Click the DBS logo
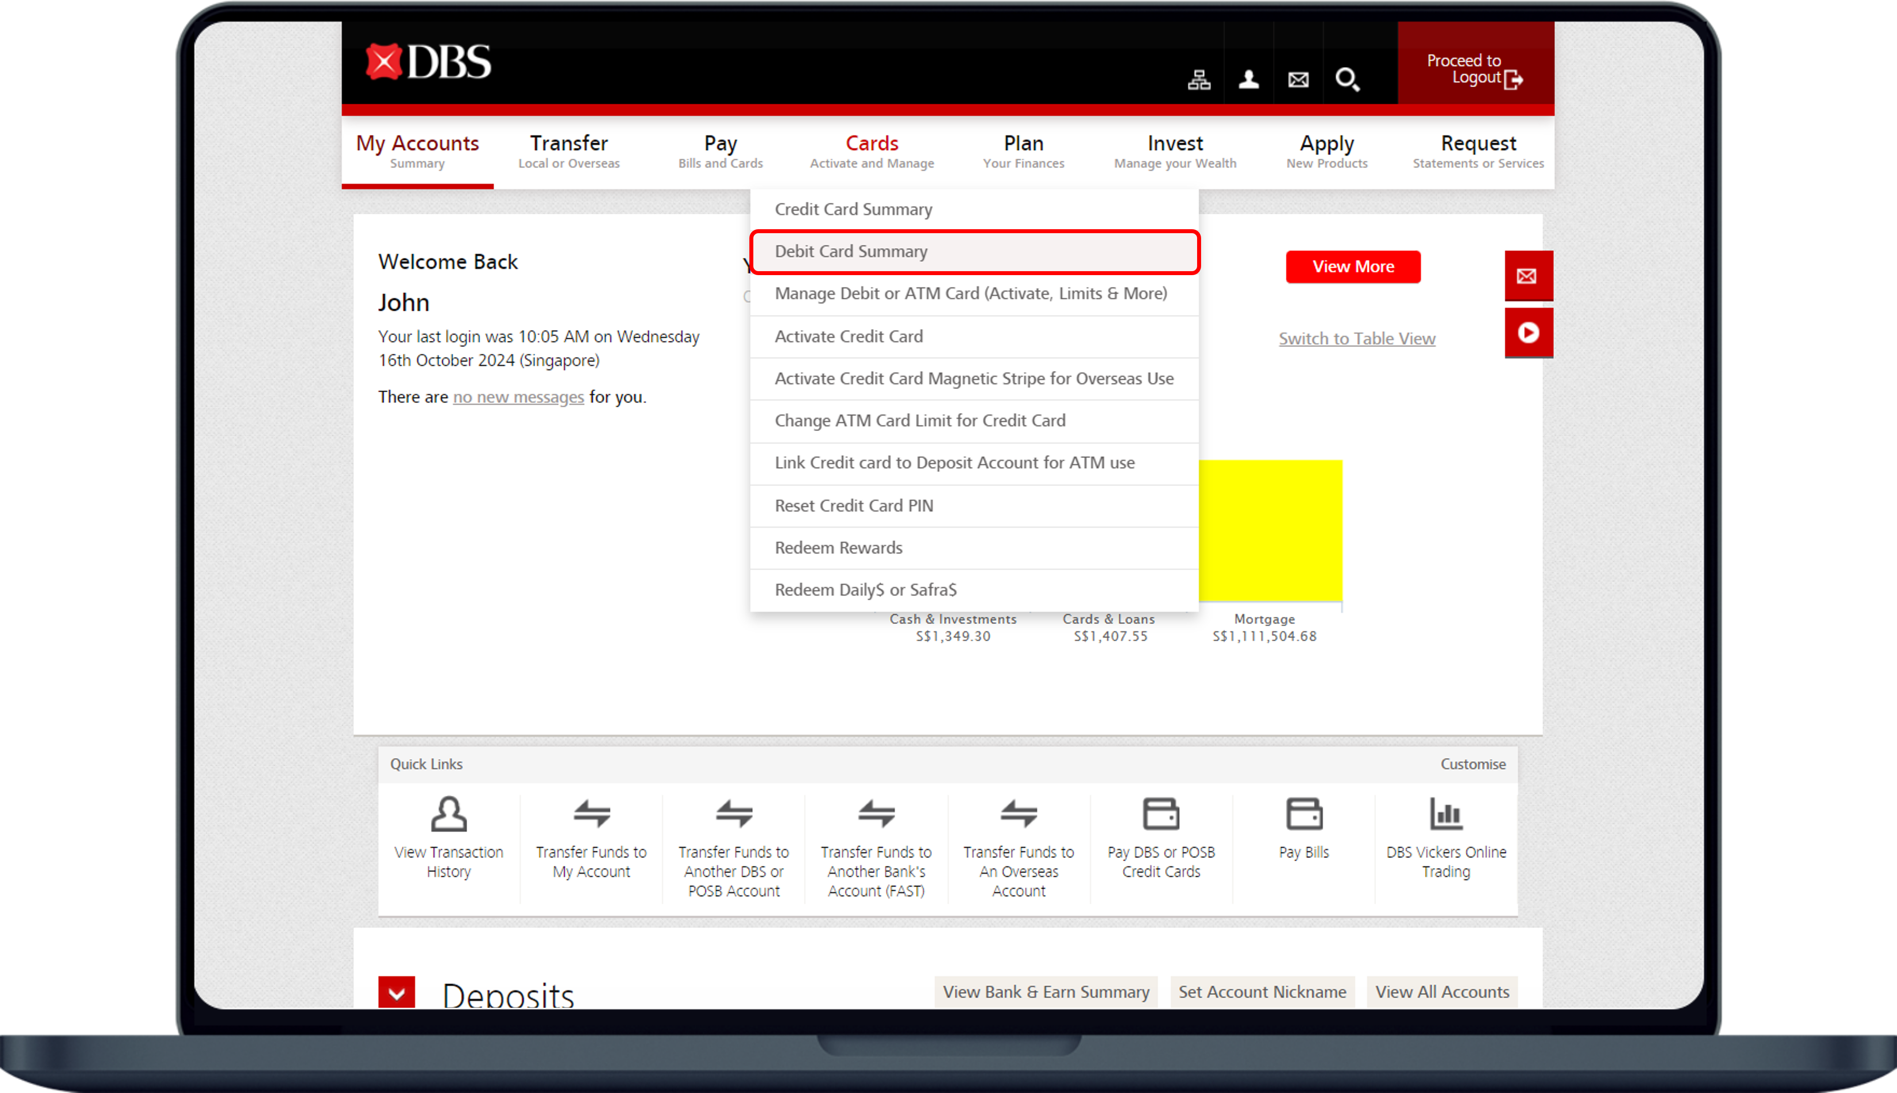 (x=428, y=62)
